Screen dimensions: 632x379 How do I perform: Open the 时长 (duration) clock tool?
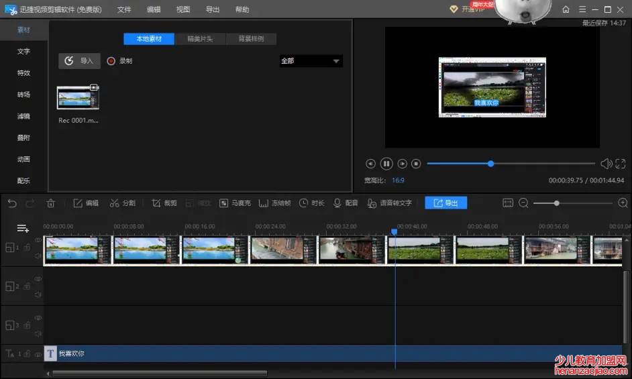(x=311, y=203)
